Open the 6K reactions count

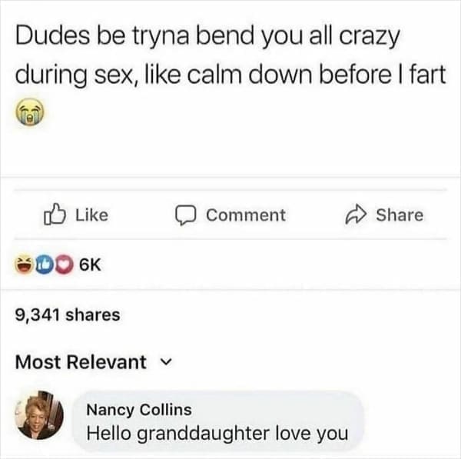pyautogui.click(x=90, y=264)
